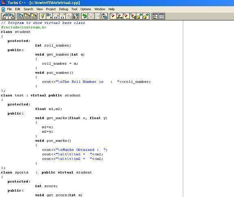Click the cascade windows toolbar icon
The width and height of the screenshot is (234, 197).
[161, 16]
